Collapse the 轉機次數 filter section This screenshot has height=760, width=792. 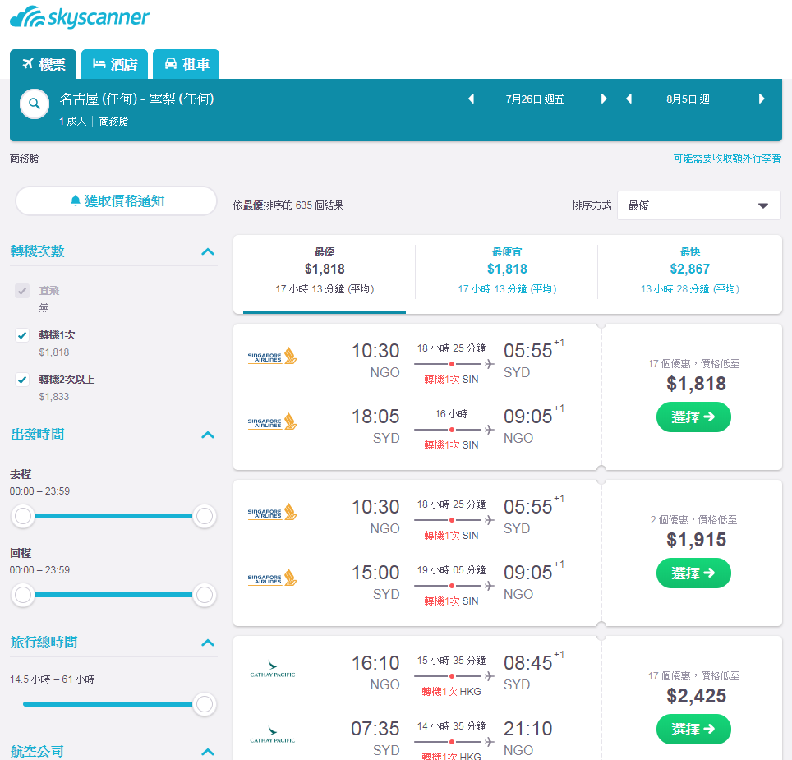208,251
